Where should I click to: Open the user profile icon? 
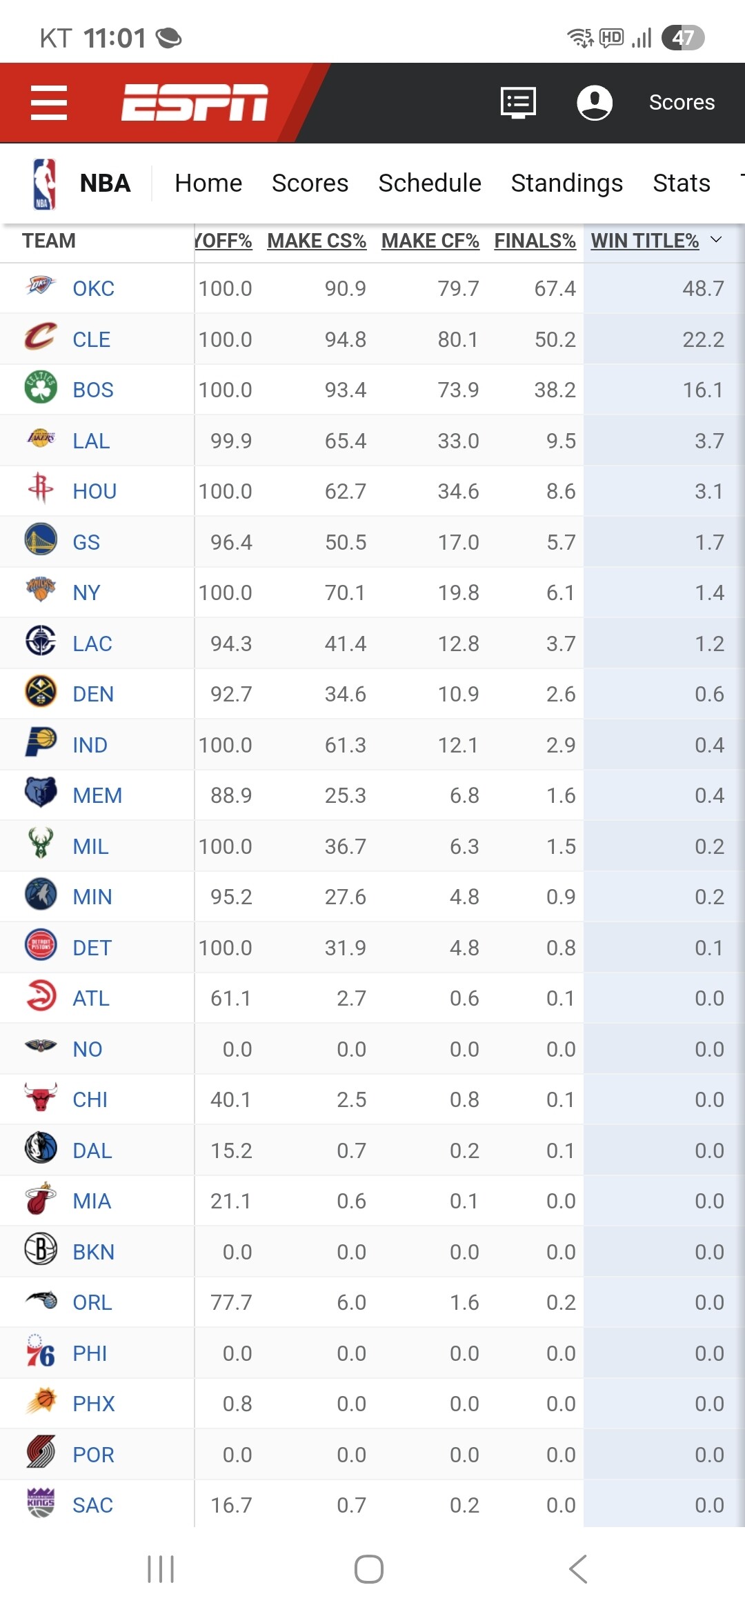tap(594, 103)
